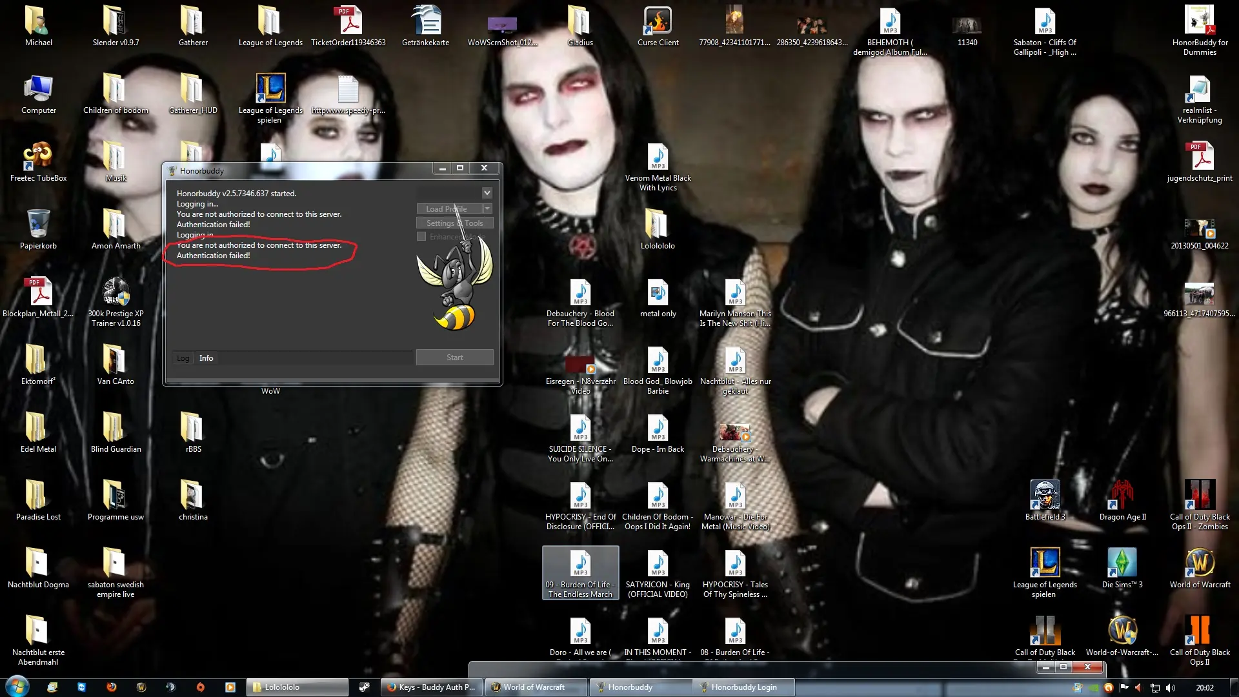Switch to Lololololo folder taskbar button
Screen dimensions: 1239x697
[x=297, y=687]
